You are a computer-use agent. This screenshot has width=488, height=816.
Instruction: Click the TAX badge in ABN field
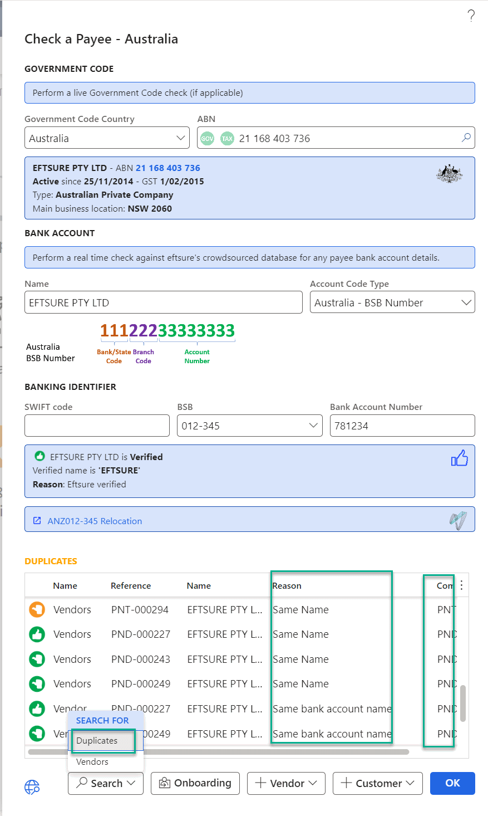227,138
